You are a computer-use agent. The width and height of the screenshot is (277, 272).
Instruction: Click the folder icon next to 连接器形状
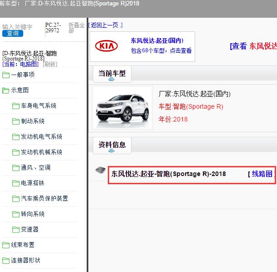pyautogui.click(x=6, y=261)
